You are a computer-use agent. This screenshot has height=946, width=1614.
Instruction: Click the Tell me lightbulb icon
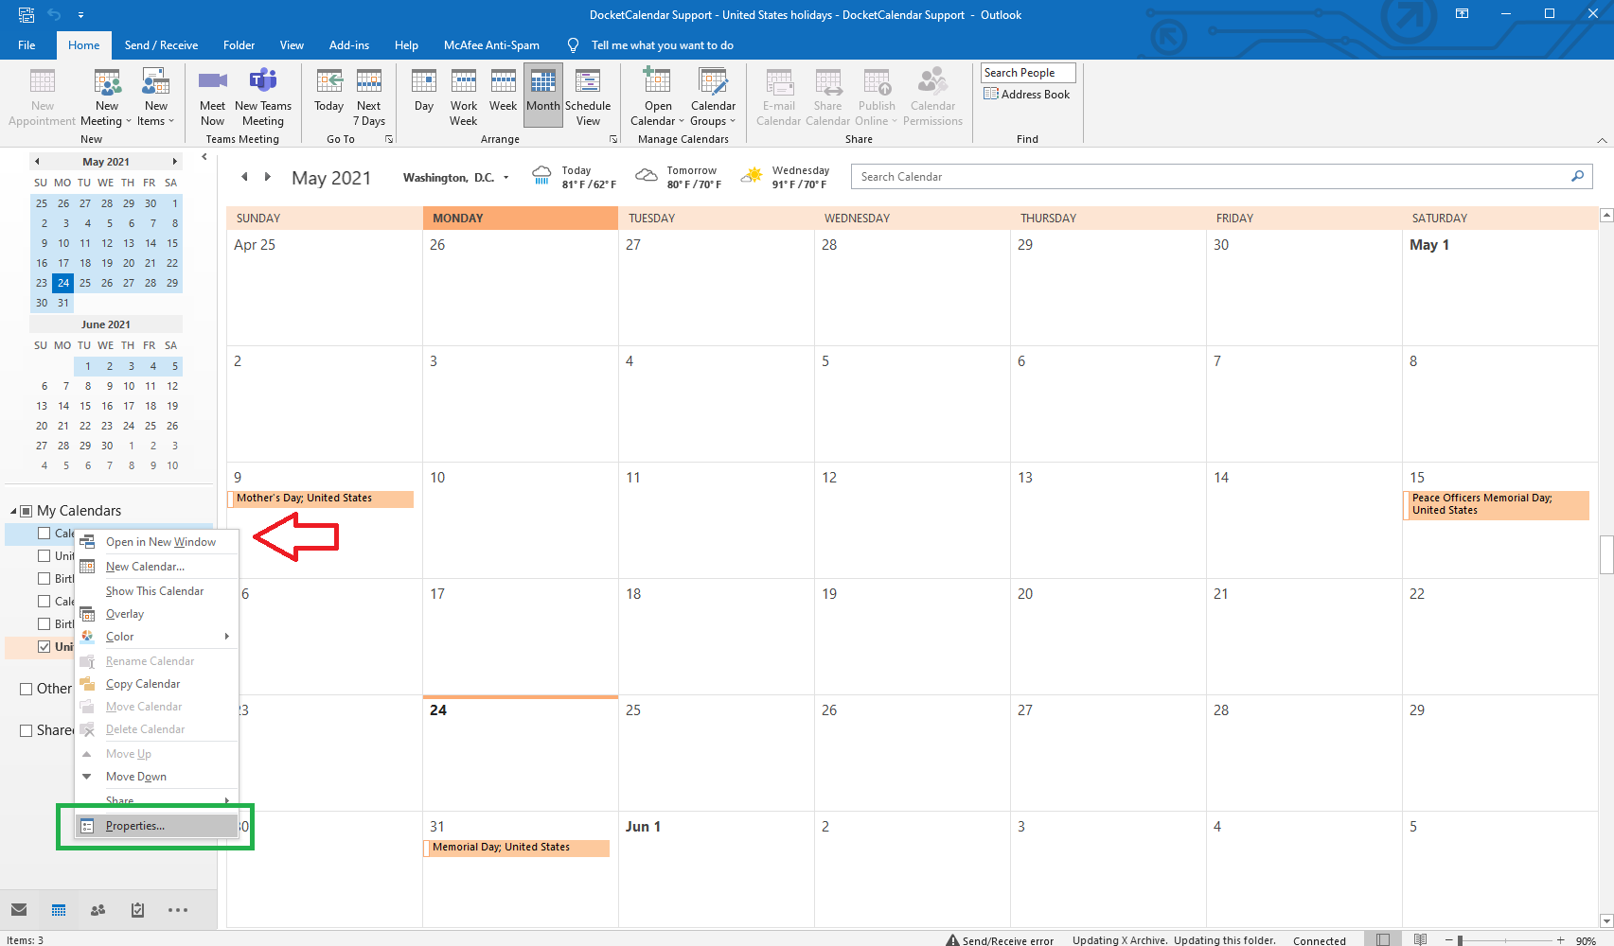[x=573, y=45]
